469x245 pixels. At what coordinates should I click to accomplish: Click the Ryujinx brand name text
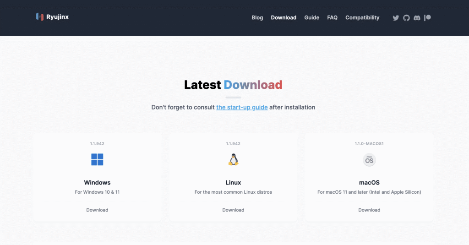pos(57,17)
